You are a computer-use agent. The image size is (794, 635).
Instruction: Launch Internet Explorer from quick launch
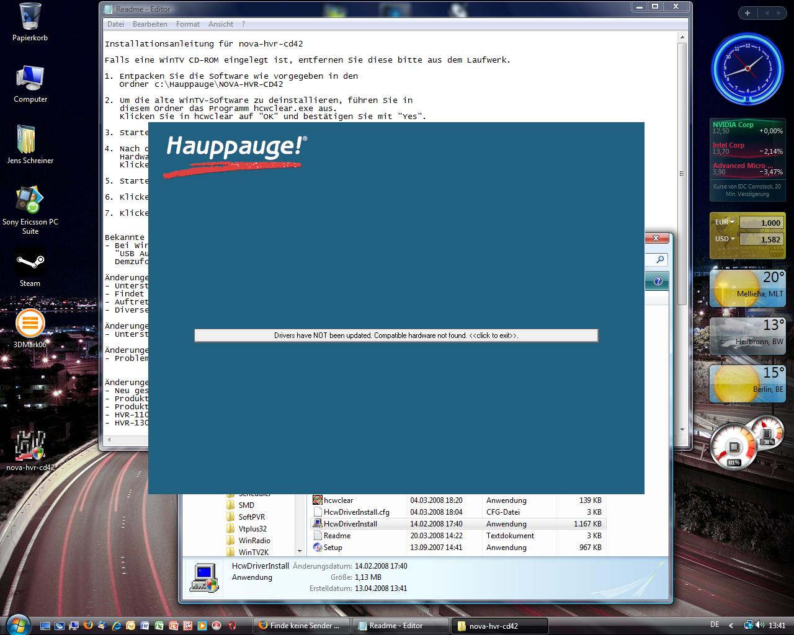point(117,626)
